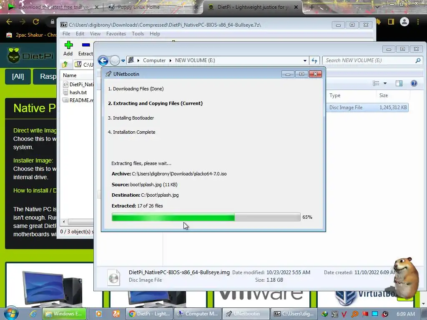Select the README file in 7-Zip
Viewport: 427px width, 320px height.
[x=78, y=100]
